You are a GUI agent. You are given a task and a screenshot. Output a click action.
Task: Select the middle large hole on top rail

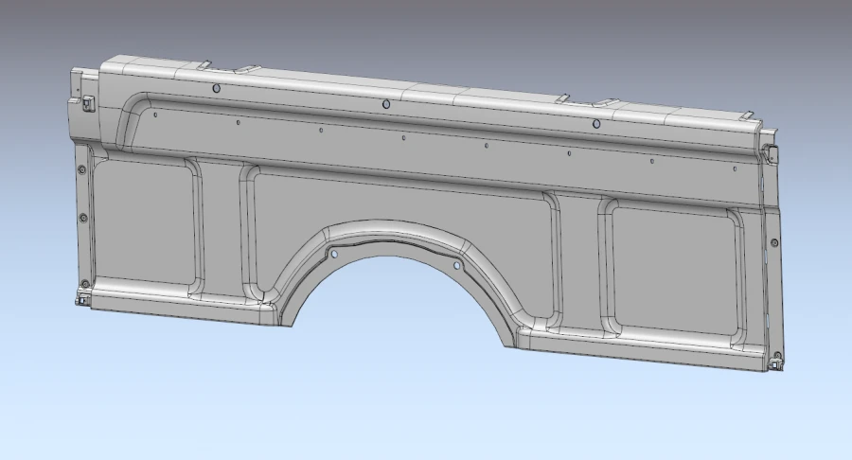[x=385, y=104]
